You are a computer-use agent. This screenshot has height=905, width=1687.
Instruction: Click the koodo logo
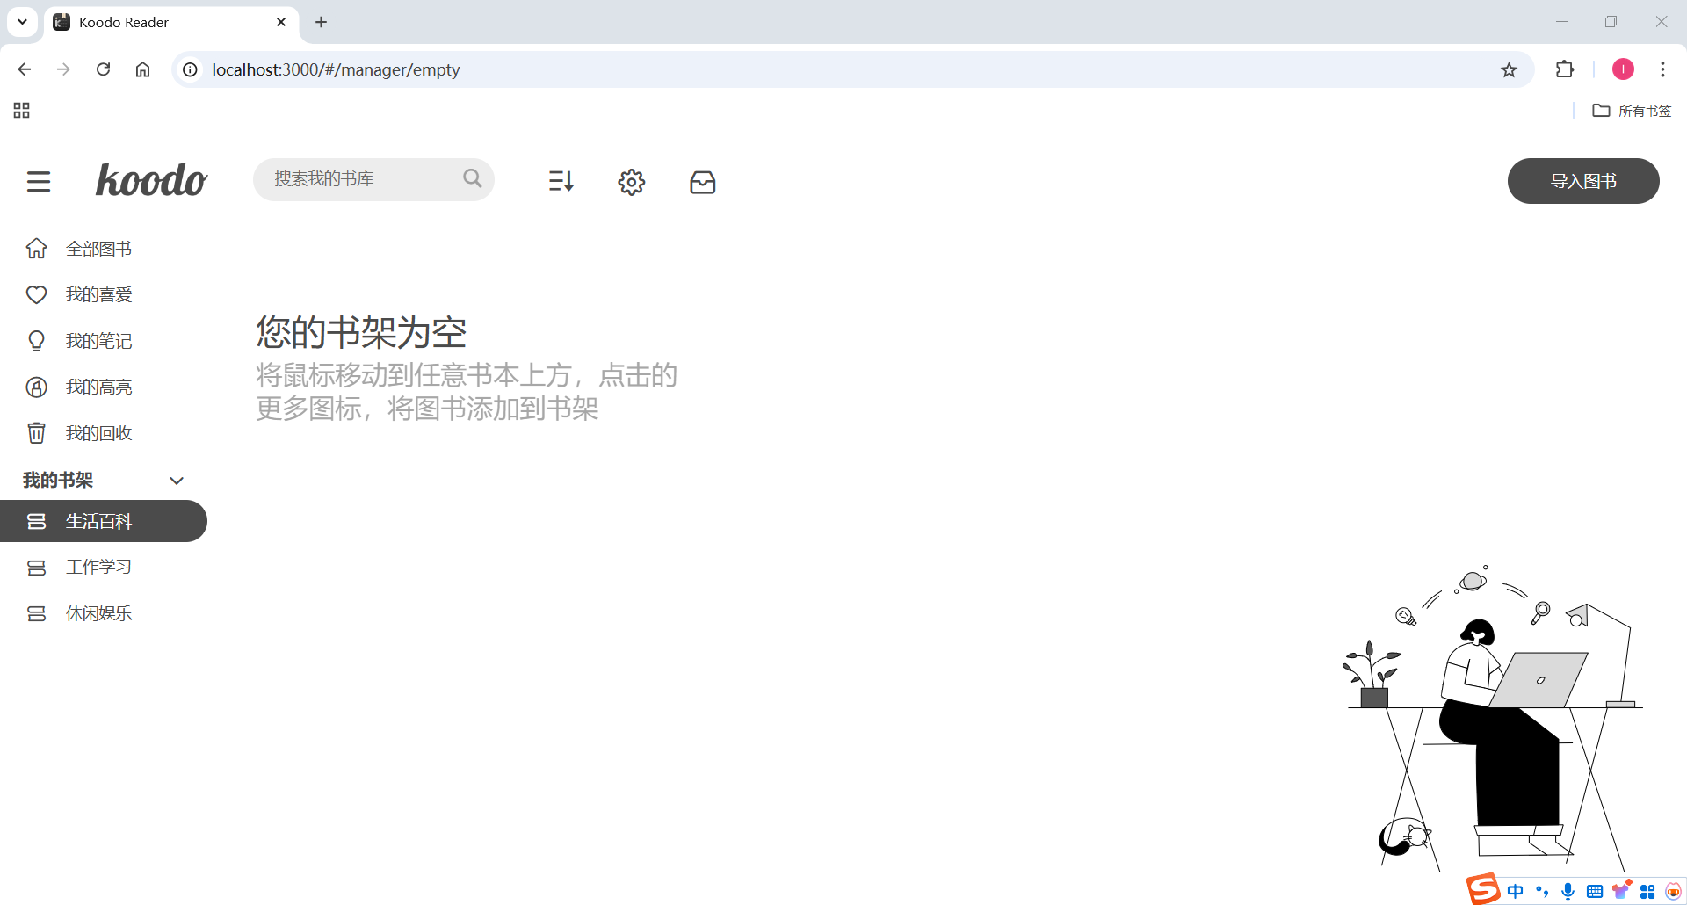click(151, 180)
